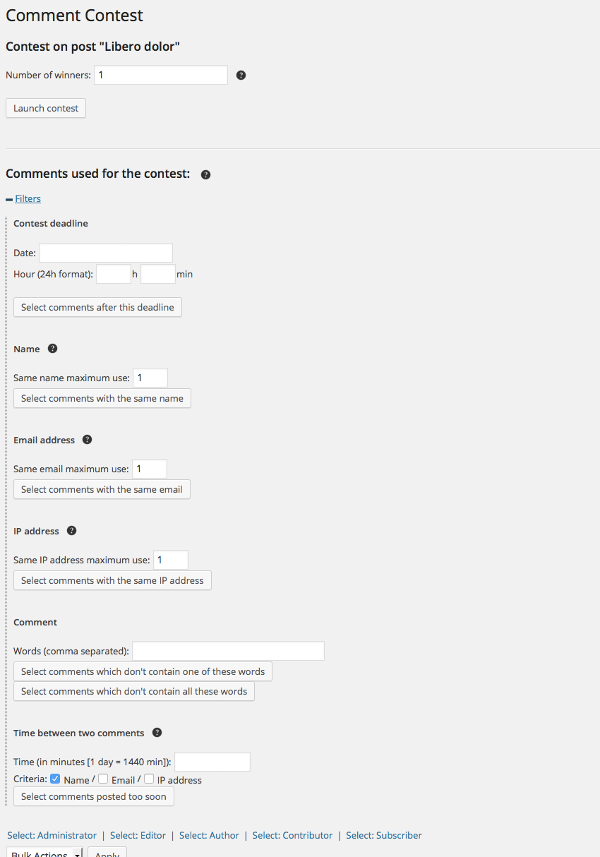600x857 pixels.
Task: Click the help icon next to Name
Action: (x=52, y=348)
